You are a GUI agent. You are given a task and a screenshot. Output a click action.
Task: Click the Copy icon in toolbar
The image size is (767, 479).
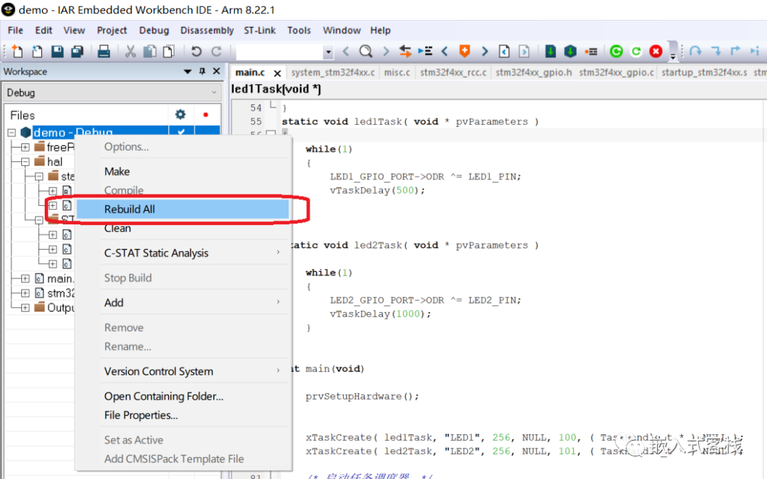[150, 51]
